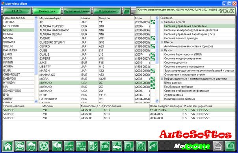Open the help book icon
Viewport: 238px width, 153px height.
click(230, 146)
